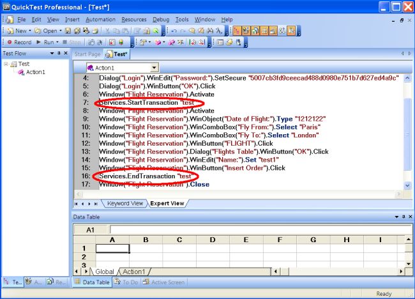The width and height of the screenshot is (415, 299).
Task: Click the Comment Block speech-bubble icon
Action: point(192,31)
